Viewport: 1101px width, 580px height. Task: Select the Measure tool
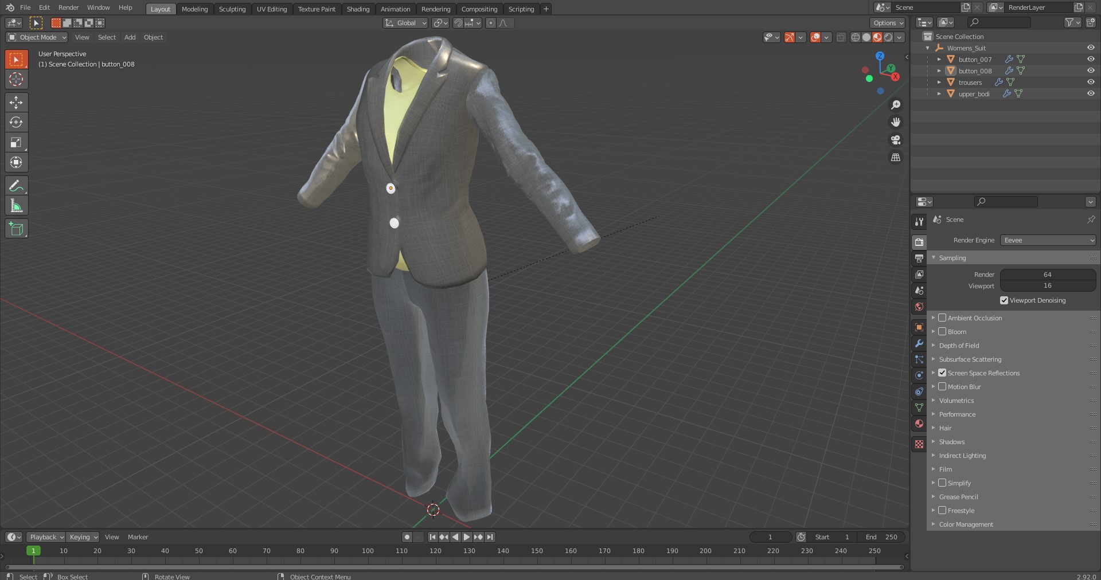coord(16,206)
